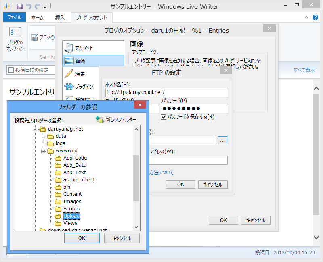Close the FTP の設定 dialog
323x262 pixels.
[226, 70]
